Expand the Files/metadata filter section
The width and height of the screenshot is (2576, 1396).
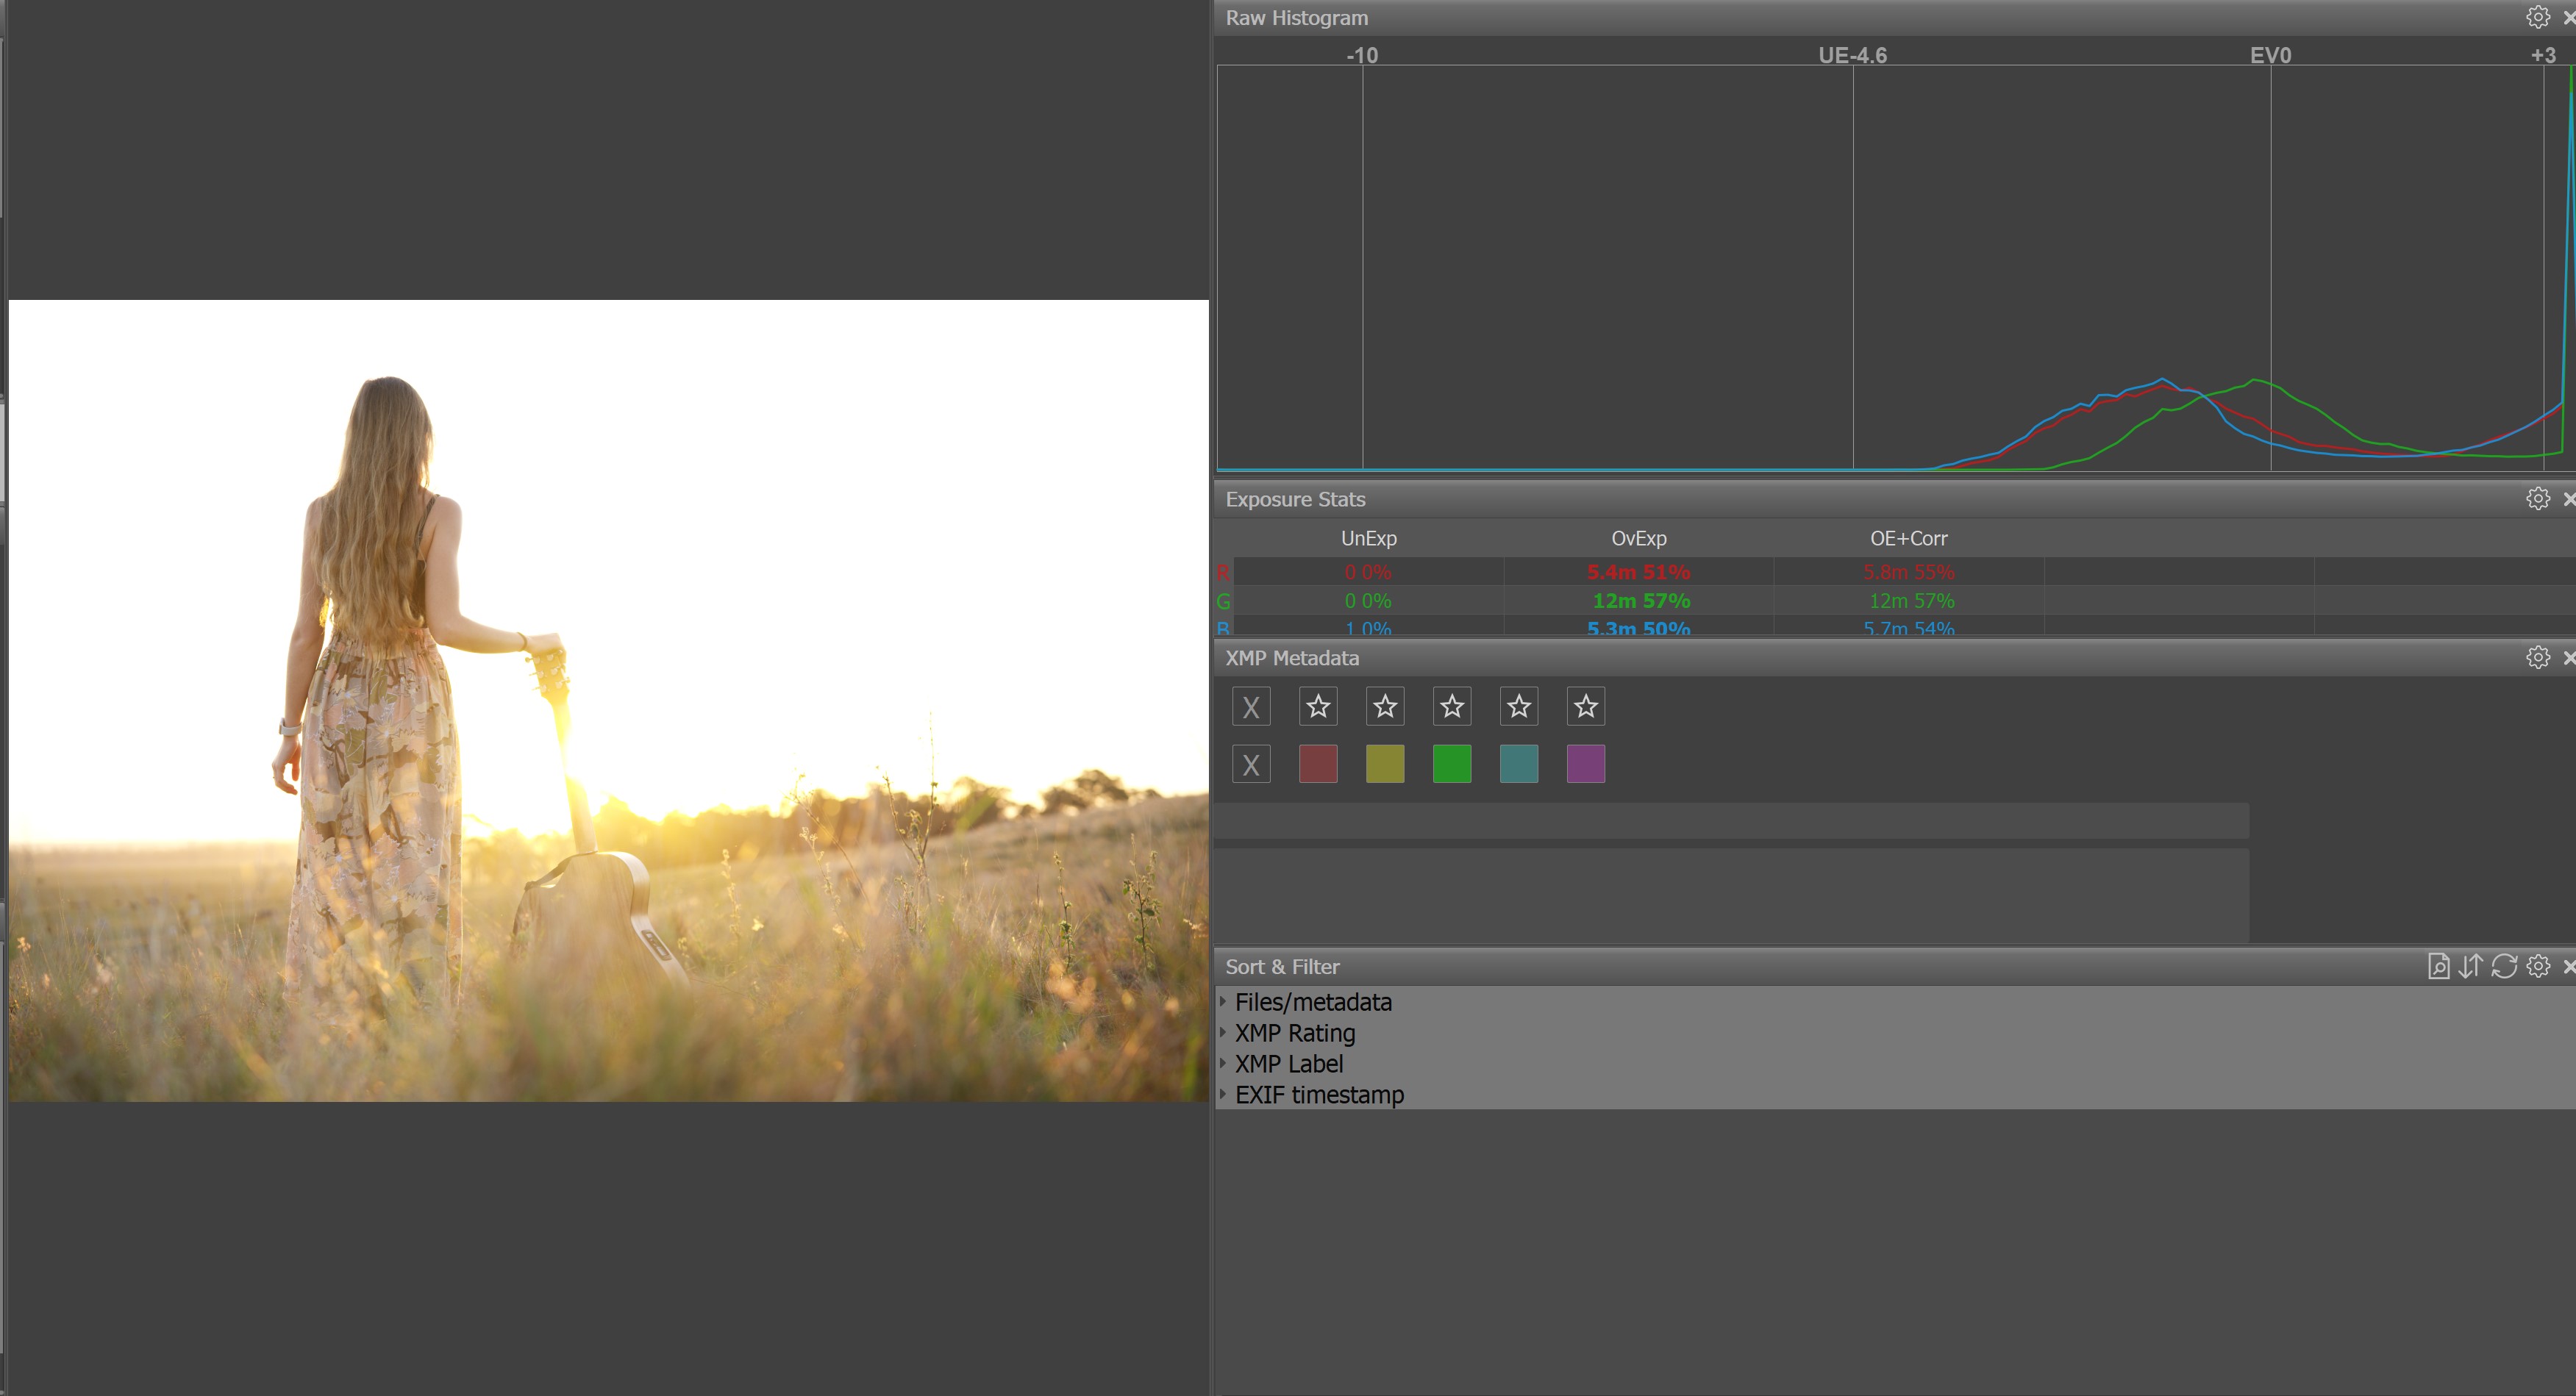(1223, 1001)
